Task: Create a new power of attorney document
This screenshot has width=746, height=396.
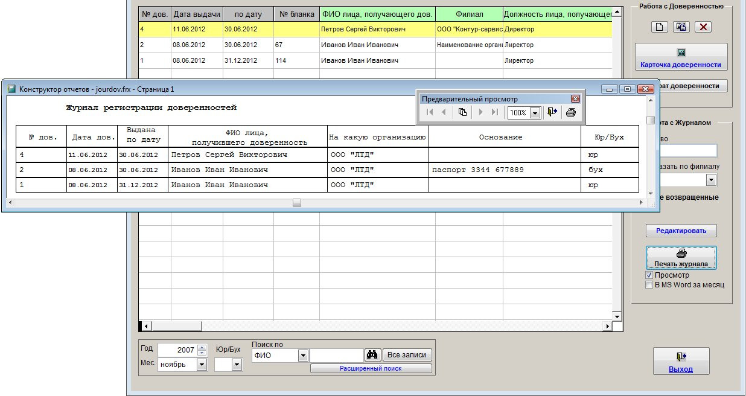Action: point(659,27)
